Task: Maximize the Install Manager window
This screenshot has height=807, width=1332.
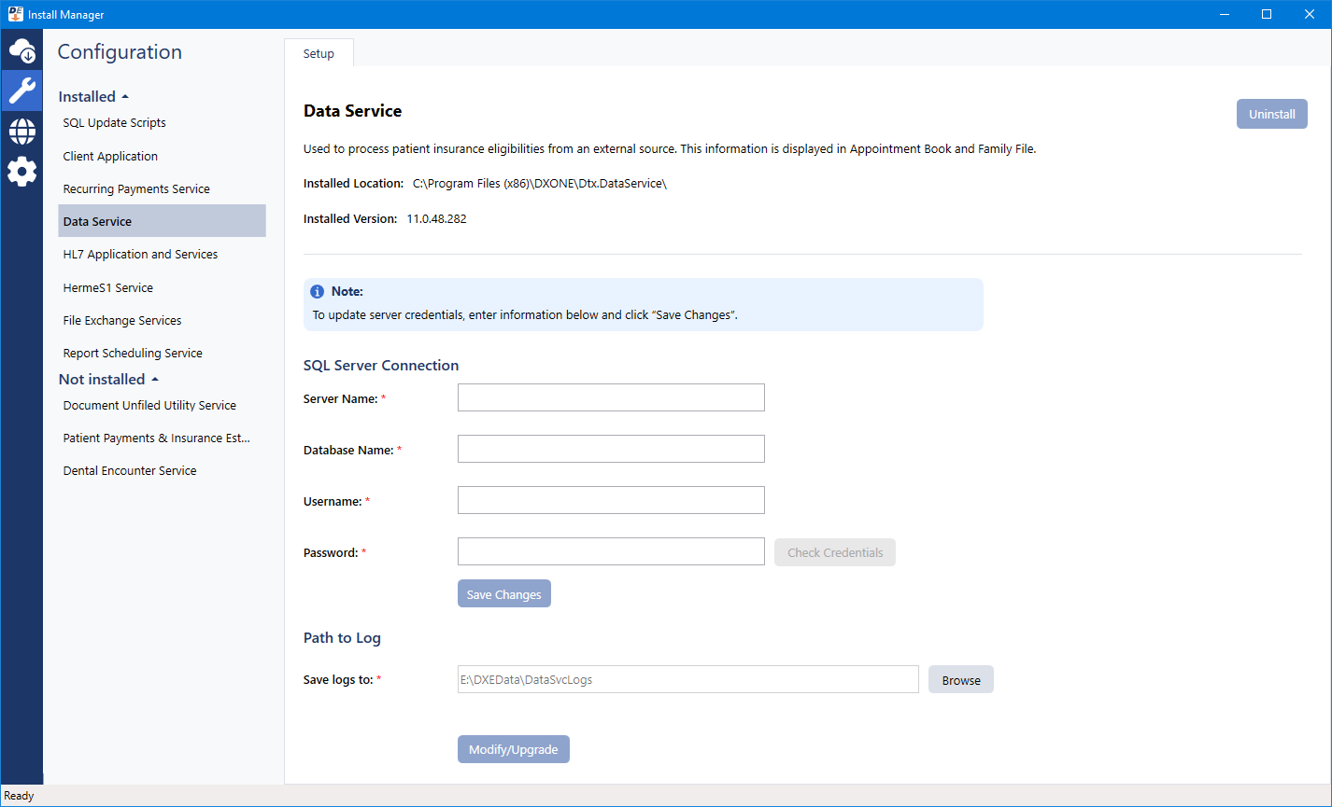Action: pos(1266,14)
